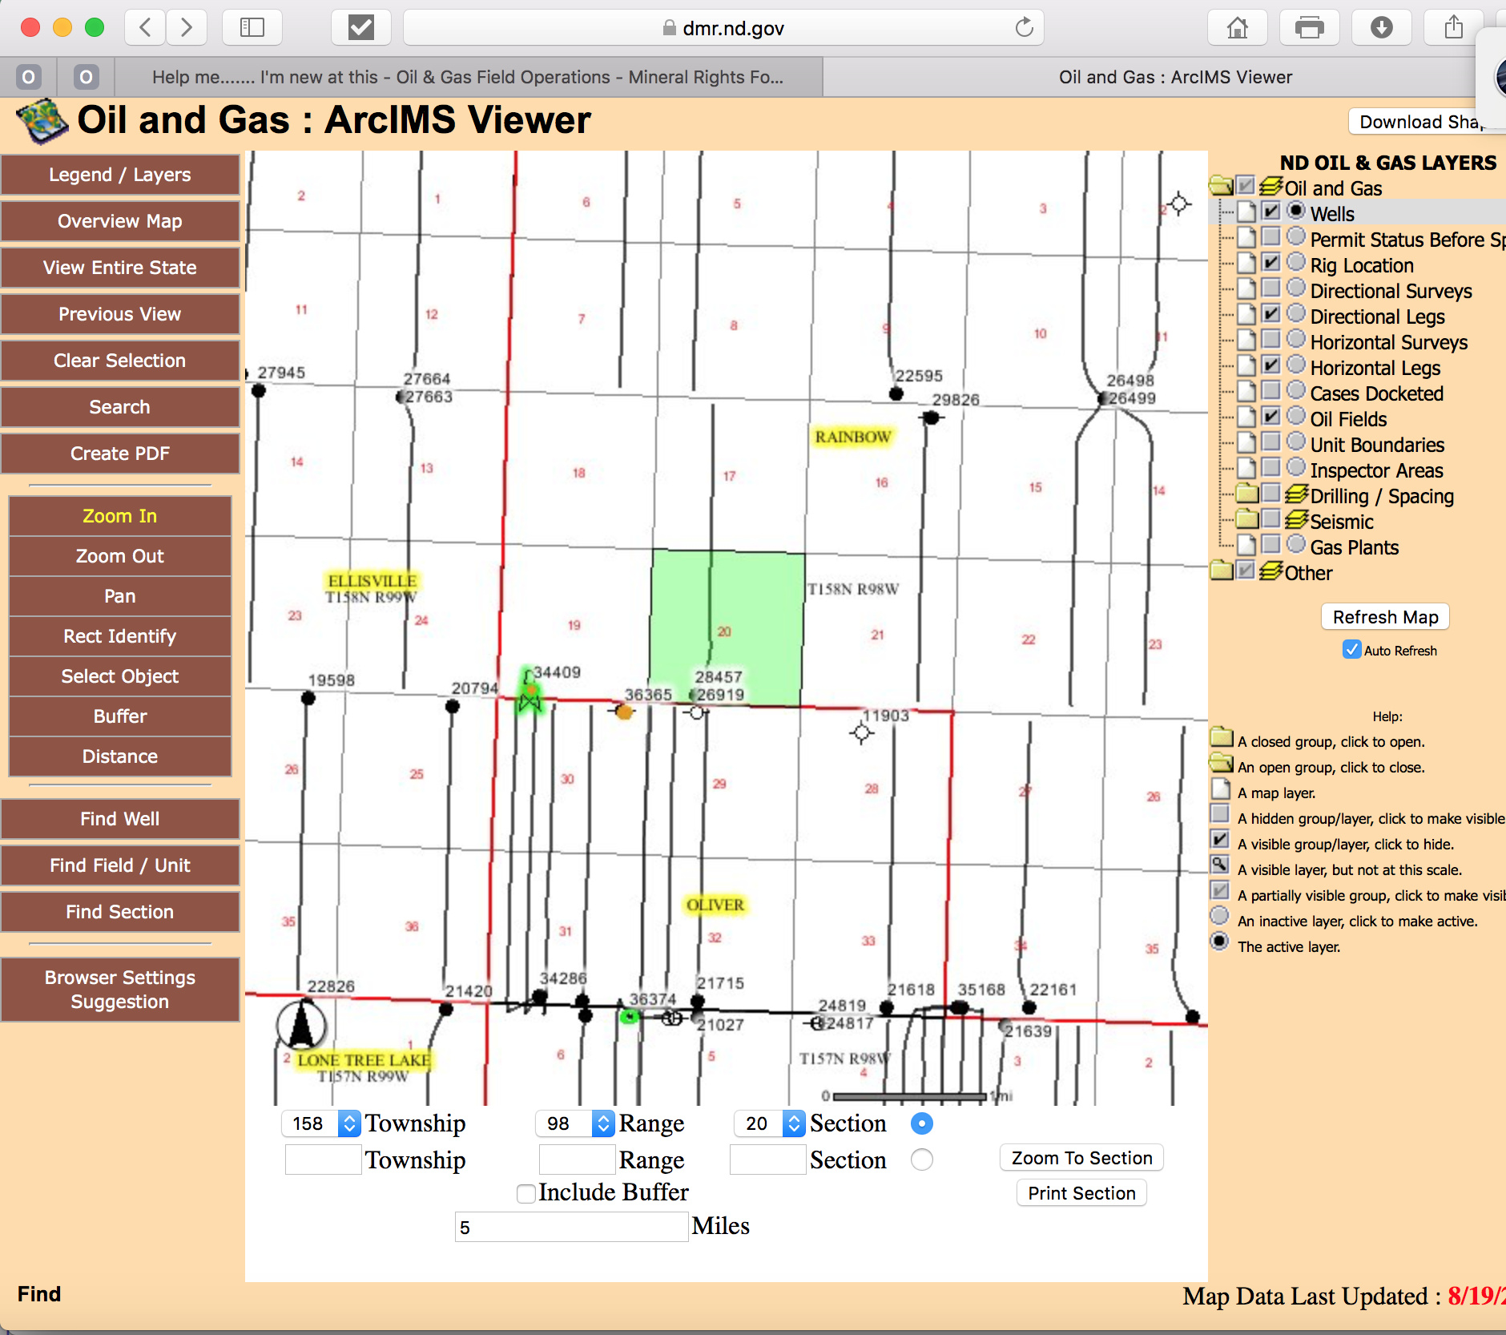1506x1335 pixels.
Task: Open the Section 20 dropdown stepper
Action: coord(793,1123)
